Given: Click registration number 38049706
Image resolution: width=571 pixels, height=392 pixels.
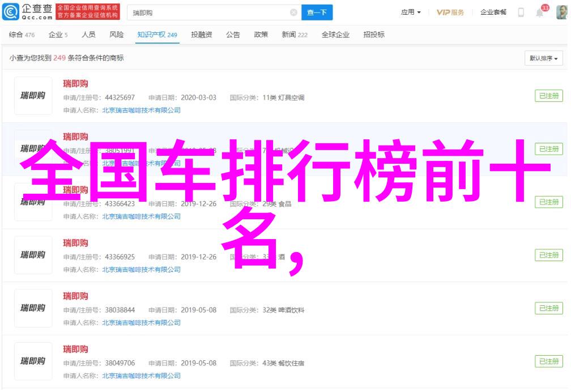Looking at the screenshot, I should click(120, 364).
